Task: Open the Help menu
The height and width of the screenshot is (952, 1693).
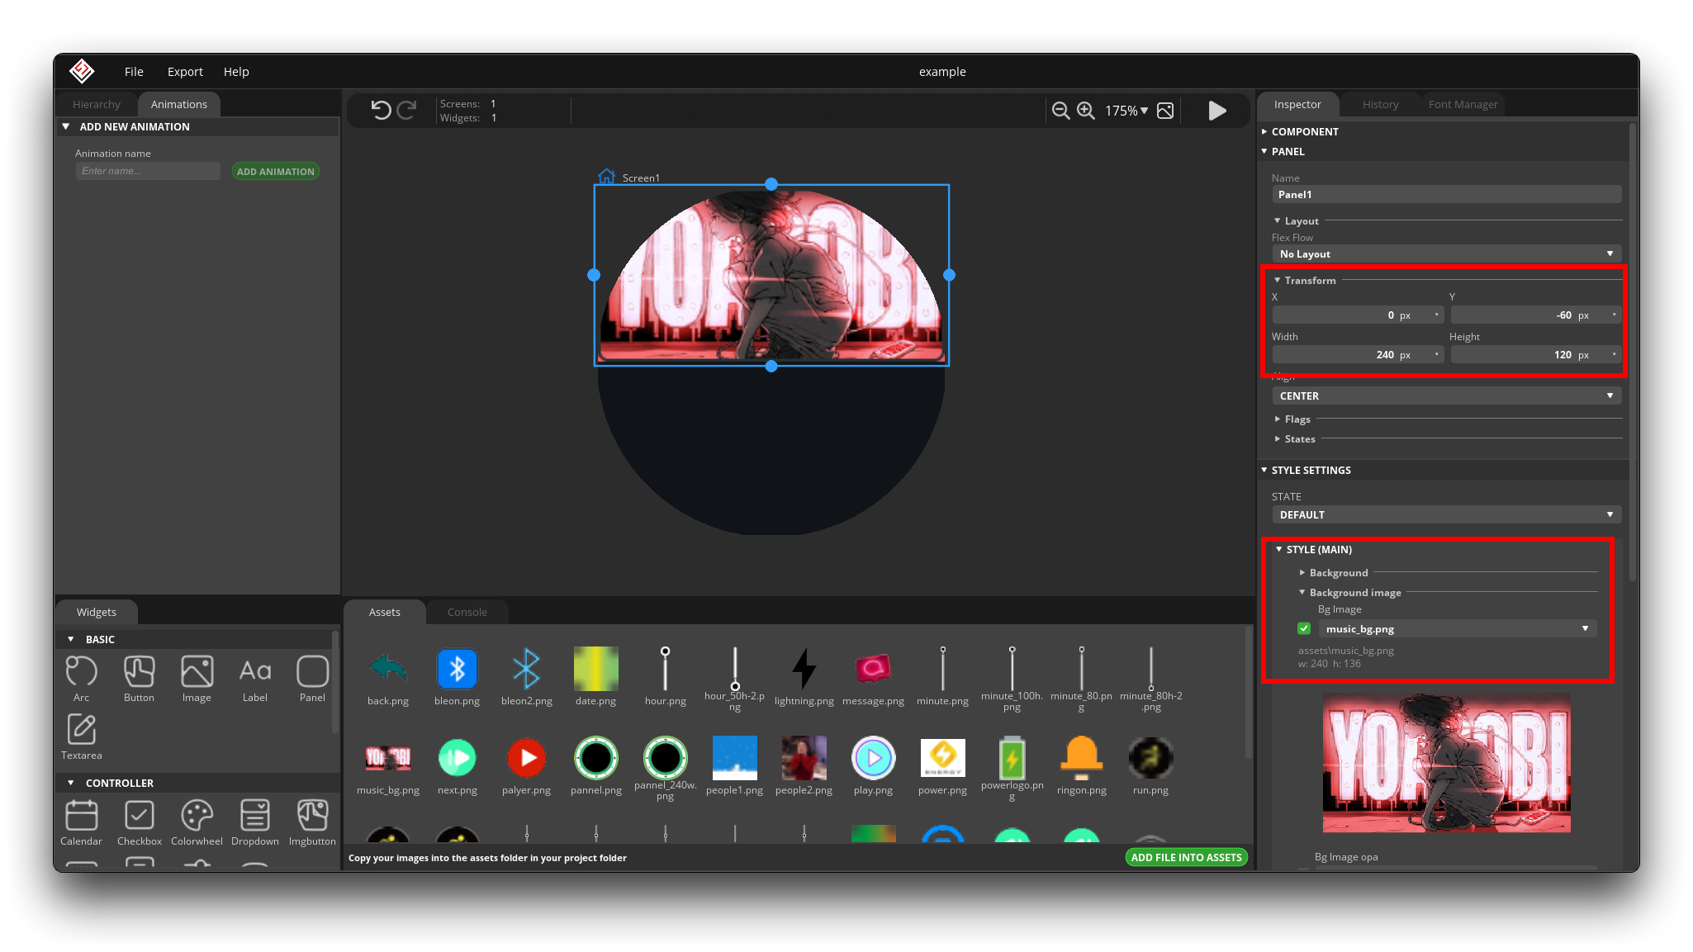Action: [236, 71]
